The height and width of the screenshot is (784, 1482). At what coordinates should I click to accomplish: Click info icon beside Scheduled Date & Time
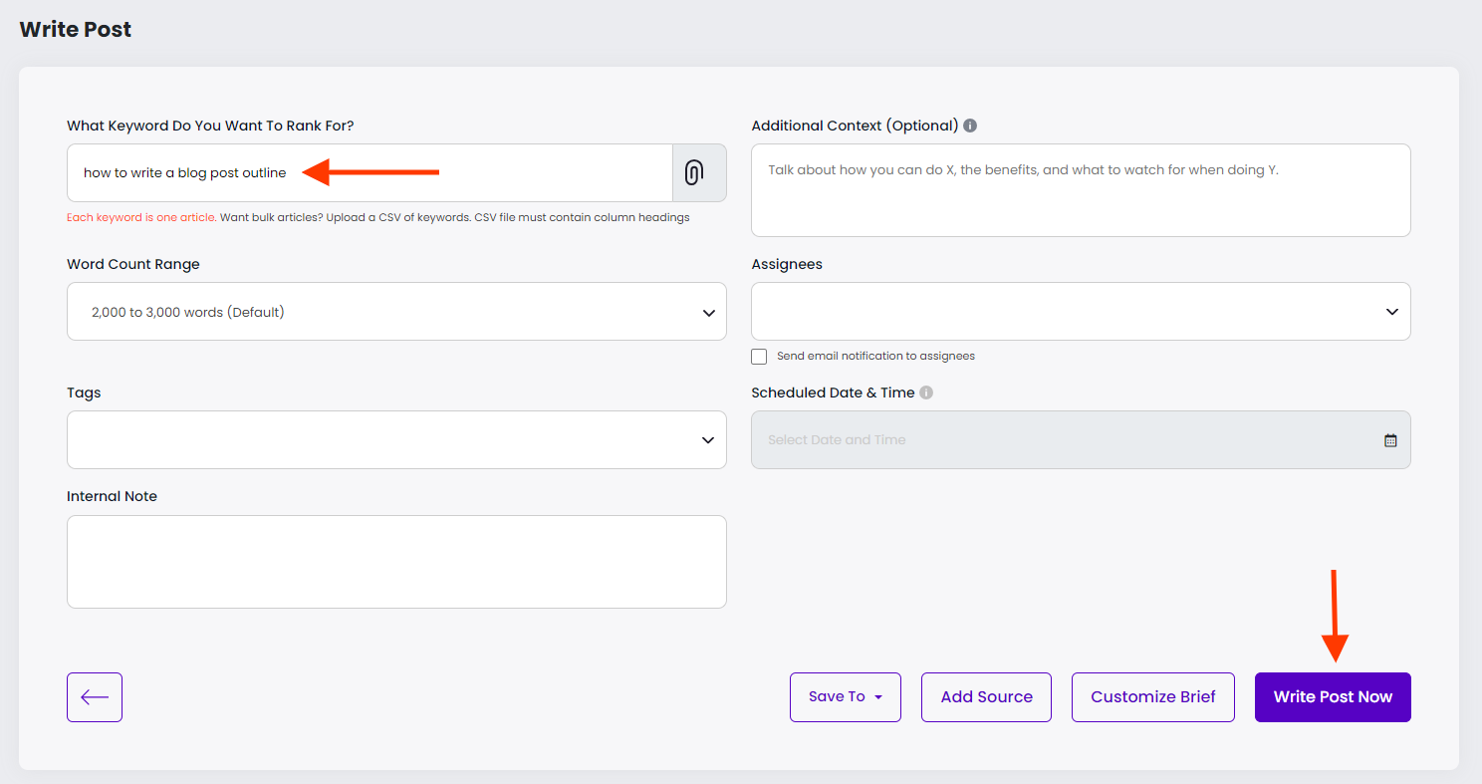[926, 392]
